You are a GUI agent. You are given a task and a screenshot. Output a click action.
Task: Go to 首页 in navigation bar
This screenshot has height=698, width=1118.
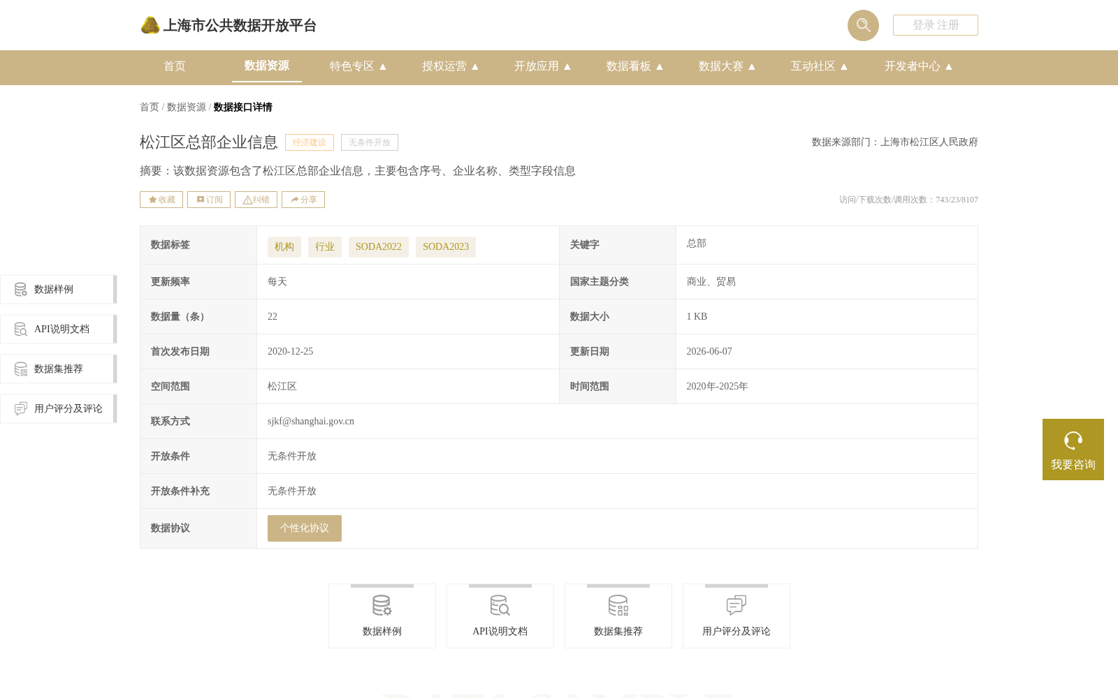[x=175, y=66]
